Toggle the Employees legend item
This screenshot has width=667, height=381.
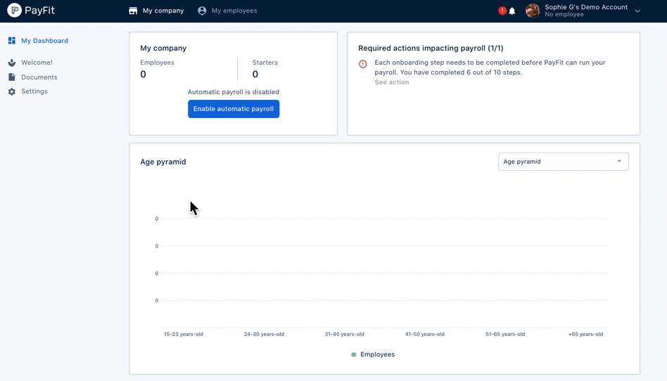coord(373,354)
